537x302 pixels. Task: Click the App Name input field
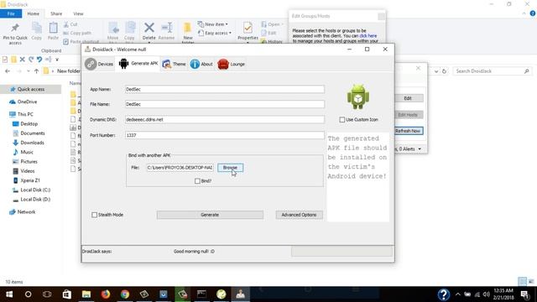(x=225, y=90)
